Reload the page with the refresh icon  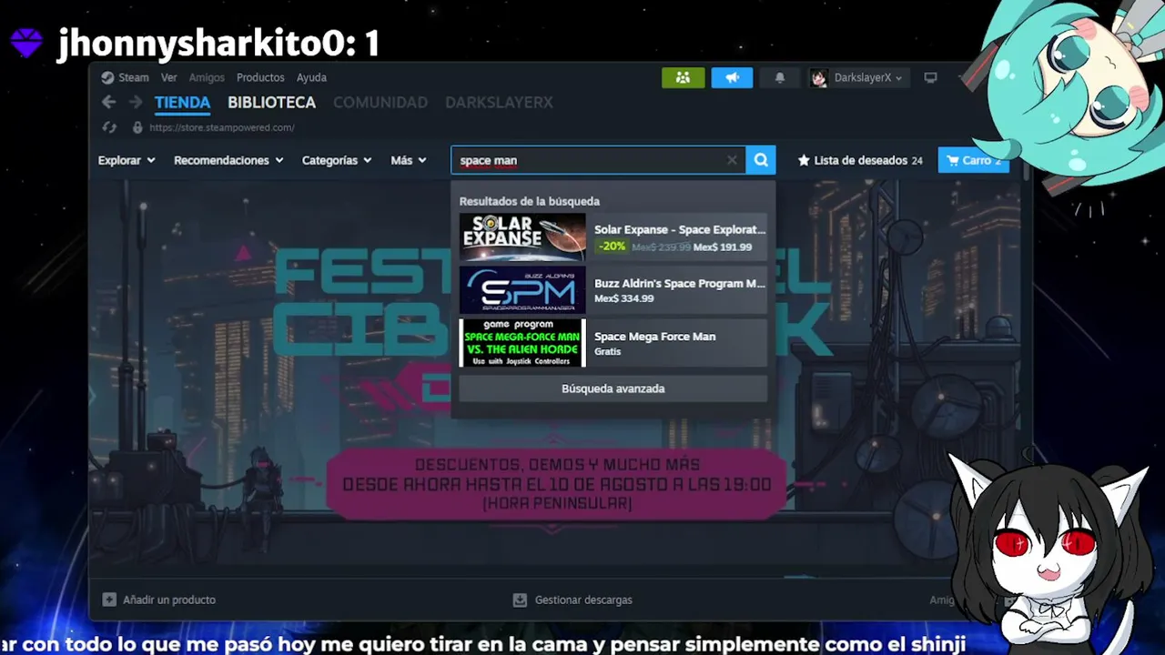coord(109,127)
